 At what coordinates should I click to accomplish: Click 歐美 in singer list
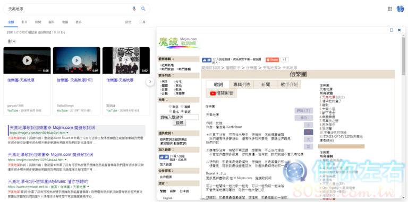178,89
